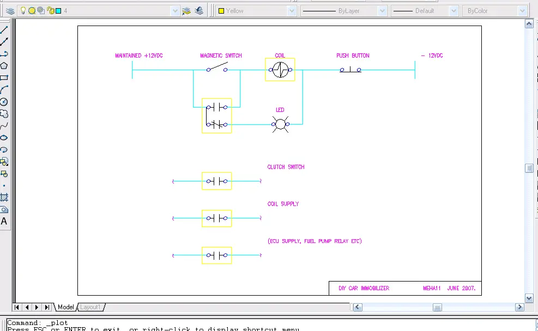The width and height of the screenshot is (538, 331).
Task: Open the Layer Properties Manager
Action: [10, 10]
